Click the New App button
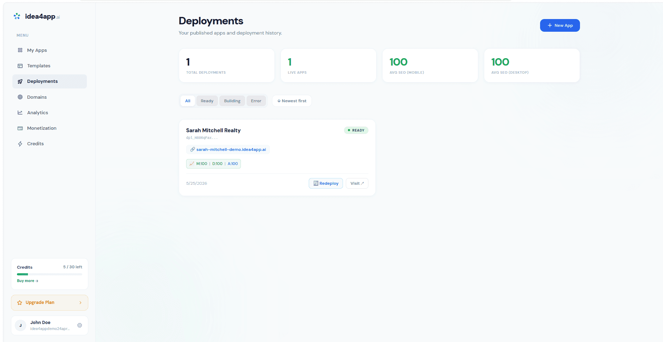Viewport: 663px width, 342px height. coord(560,25)
